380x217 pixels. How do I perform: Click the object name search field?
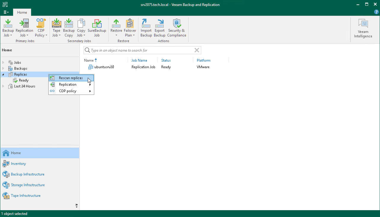coord(142,50)
